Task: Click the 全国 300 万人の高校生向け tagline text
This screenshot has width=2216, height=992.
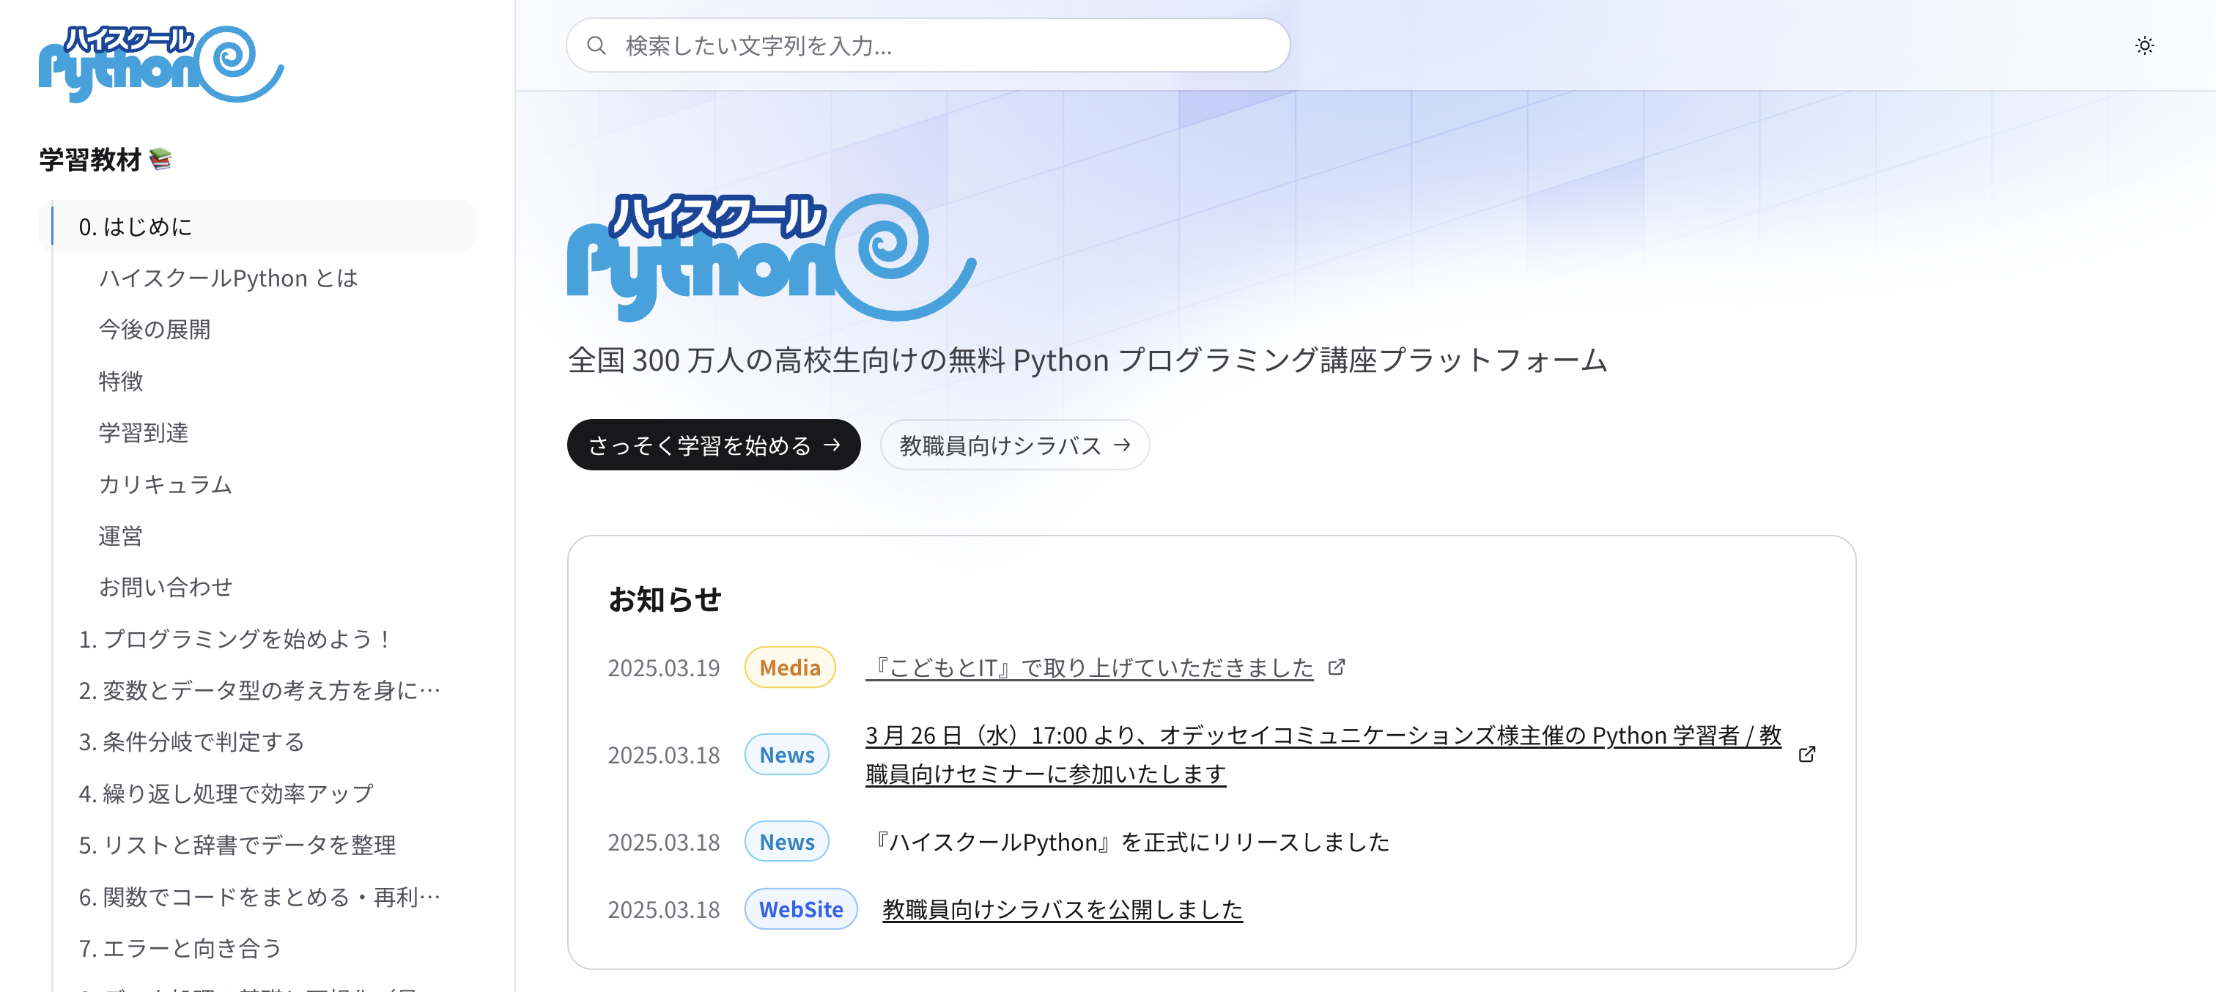Action: coord(1087,360)
